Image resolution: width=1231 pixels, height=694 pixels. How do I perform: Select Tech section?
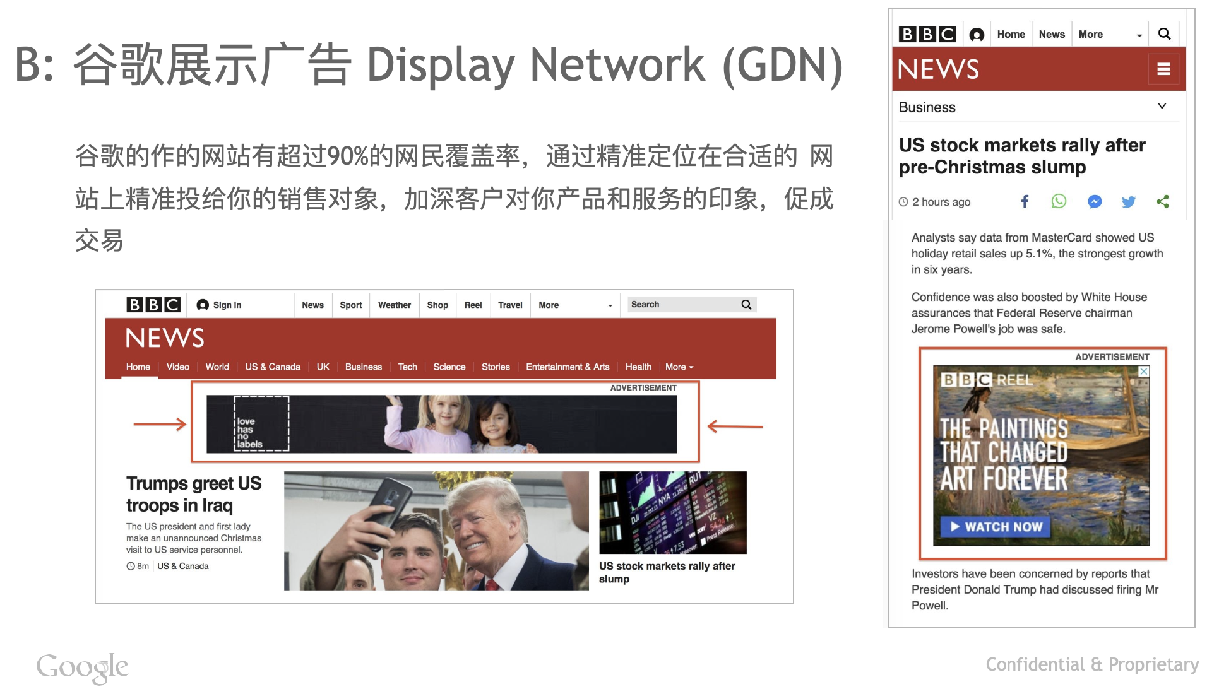[x=408, y=367]
